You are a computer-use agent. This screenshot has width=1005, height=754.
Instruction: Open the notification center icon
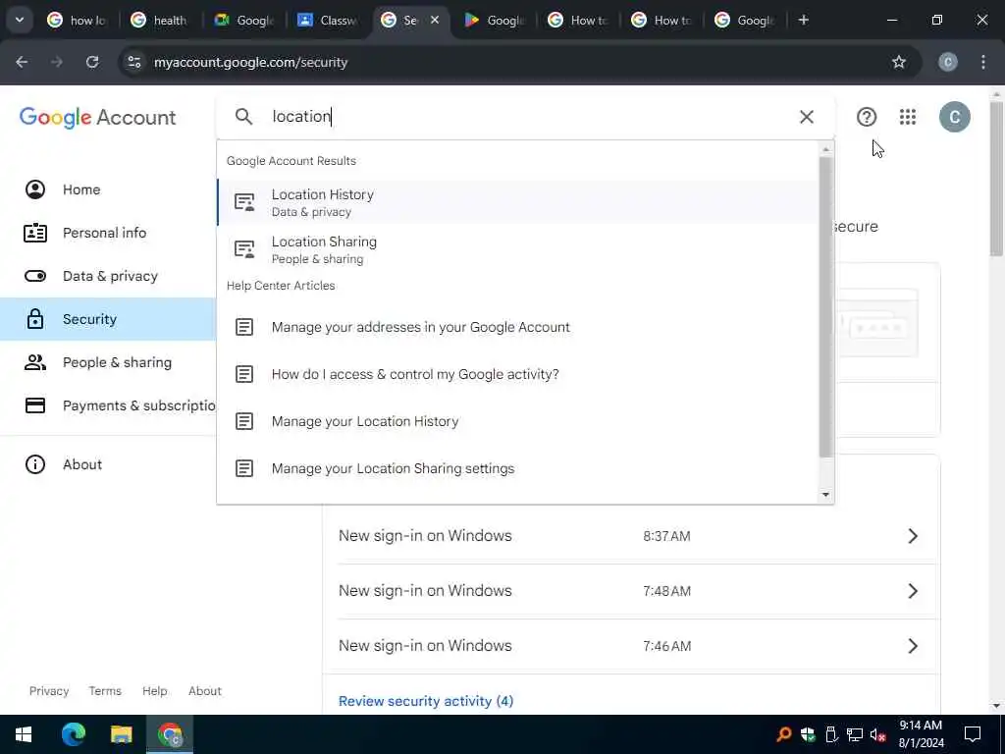[x=973, y=734]
